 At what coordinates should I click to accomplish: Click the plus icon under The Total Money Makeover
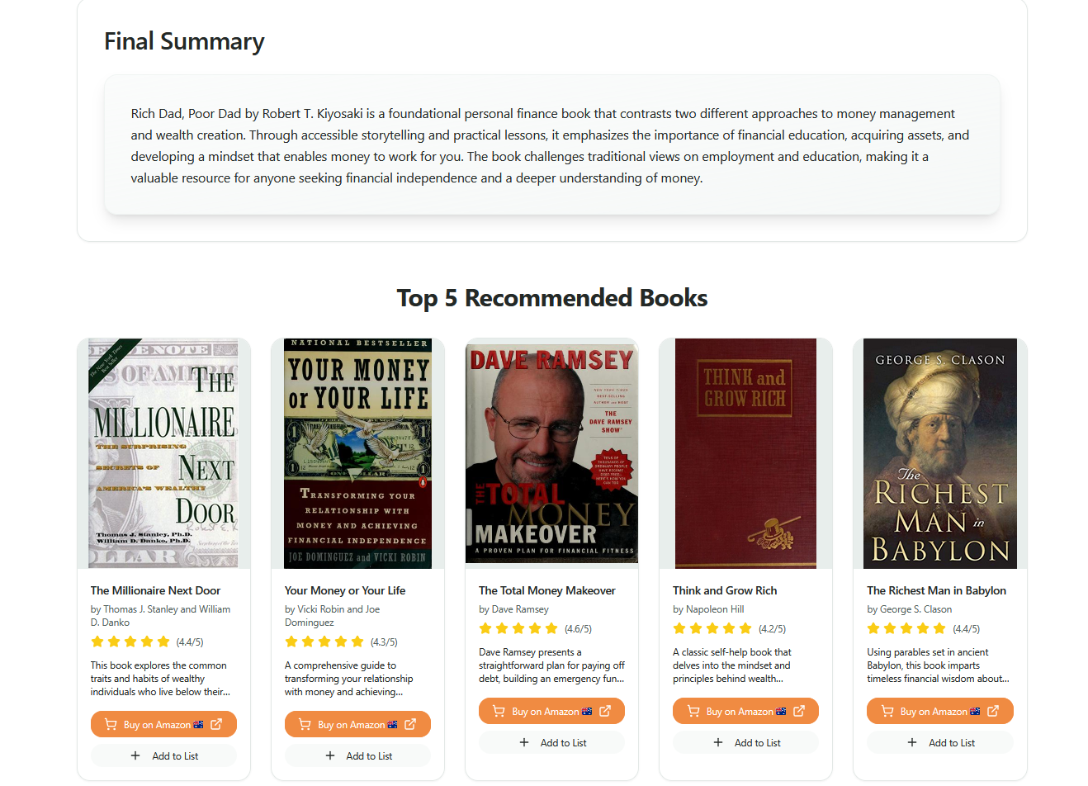click(524, 743)
